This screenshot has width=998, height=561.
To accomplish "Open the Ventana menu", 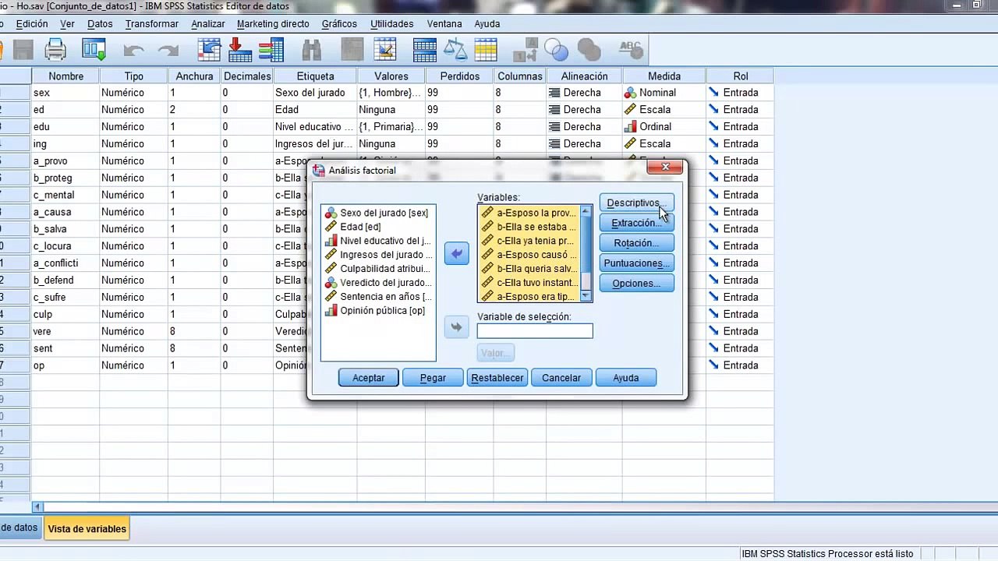I will 444,23.
